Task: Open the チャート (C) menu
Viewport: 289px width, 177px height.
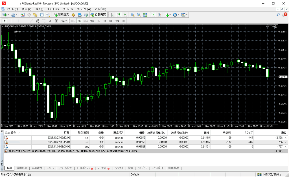Action: pos(53,9)
